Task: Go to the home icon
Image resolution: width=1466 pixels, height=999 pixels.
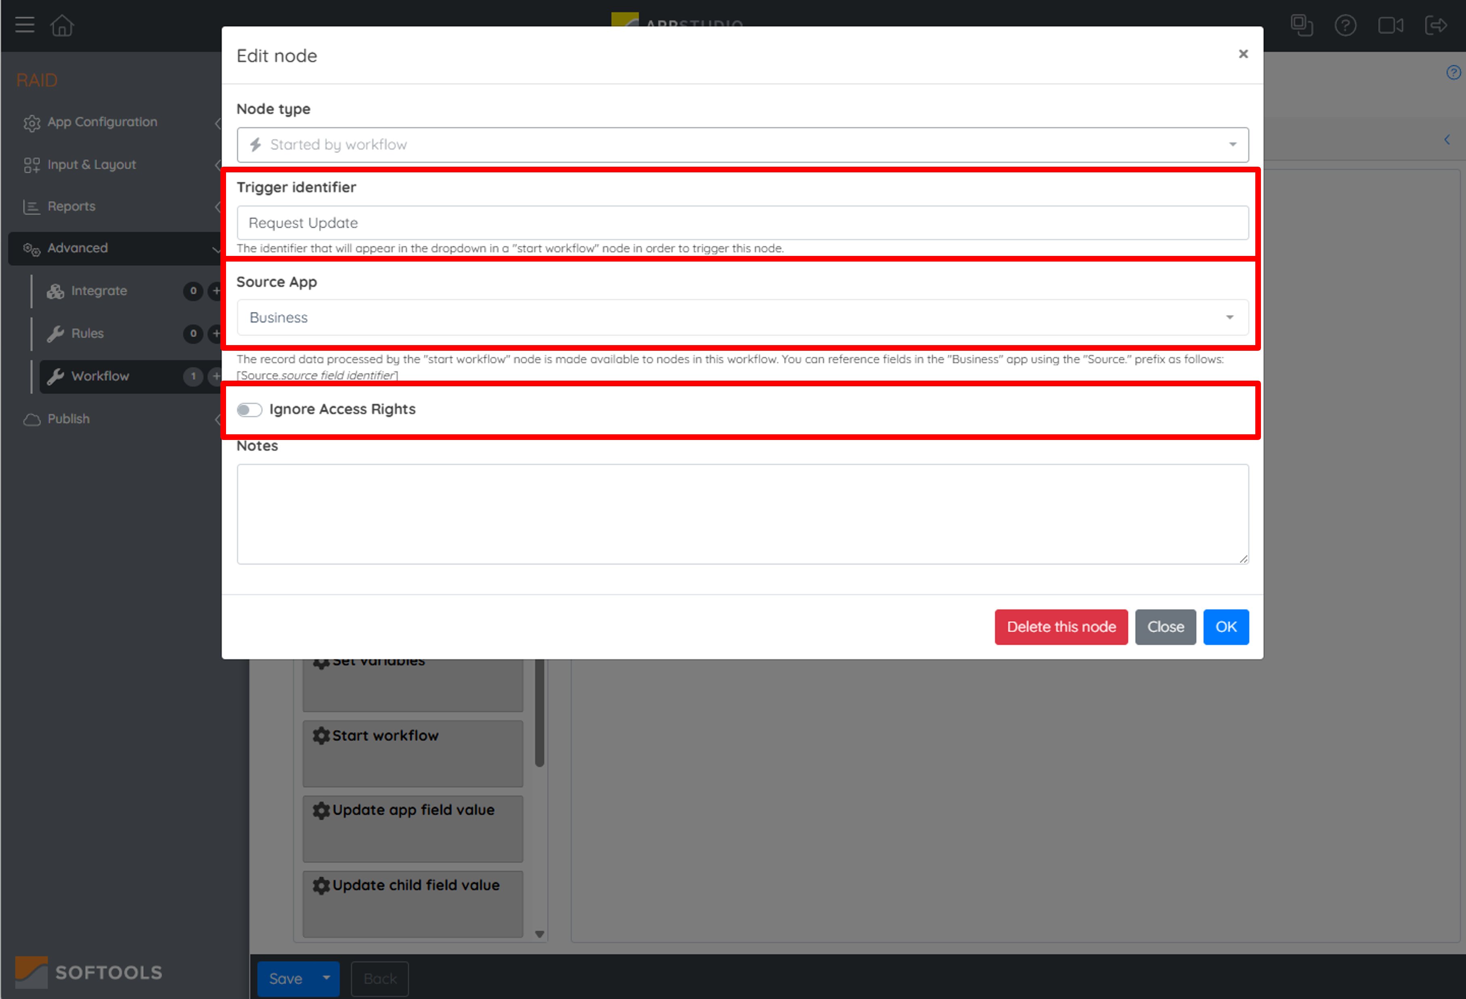Action: [x=63, y=25]
